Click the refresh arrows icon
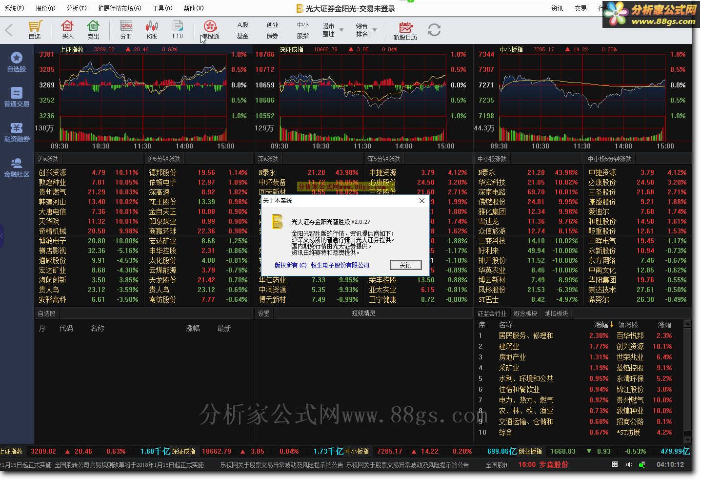 (434, 30)
